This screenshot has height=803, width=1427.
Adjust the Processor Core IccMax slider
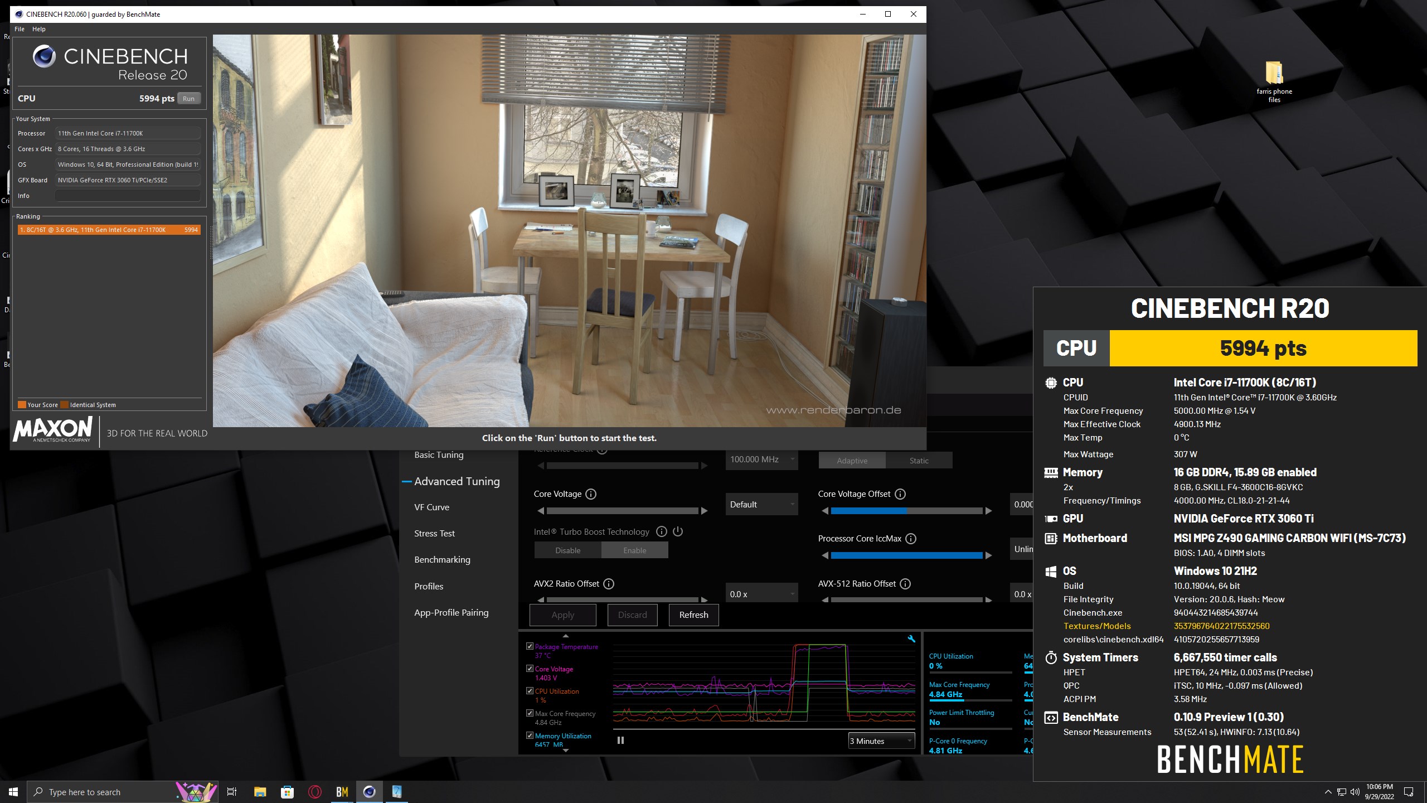tap(907, 555)
